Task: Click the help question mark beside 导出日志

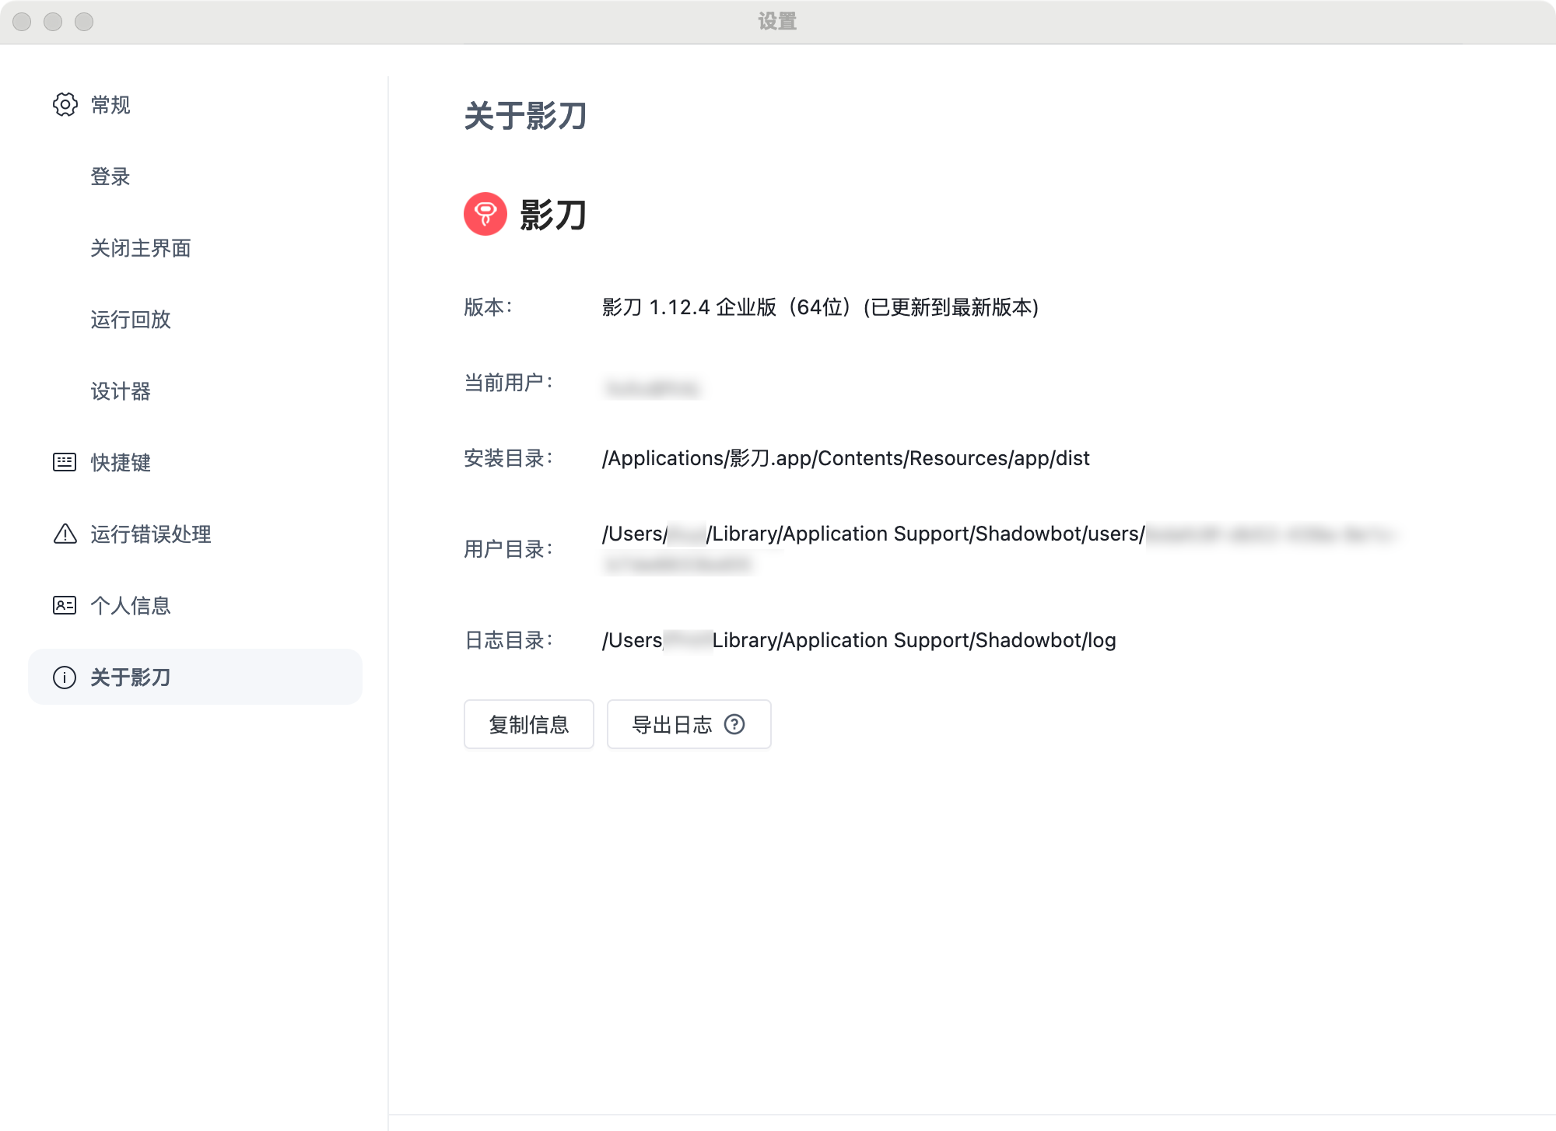Action: [734, 724]
